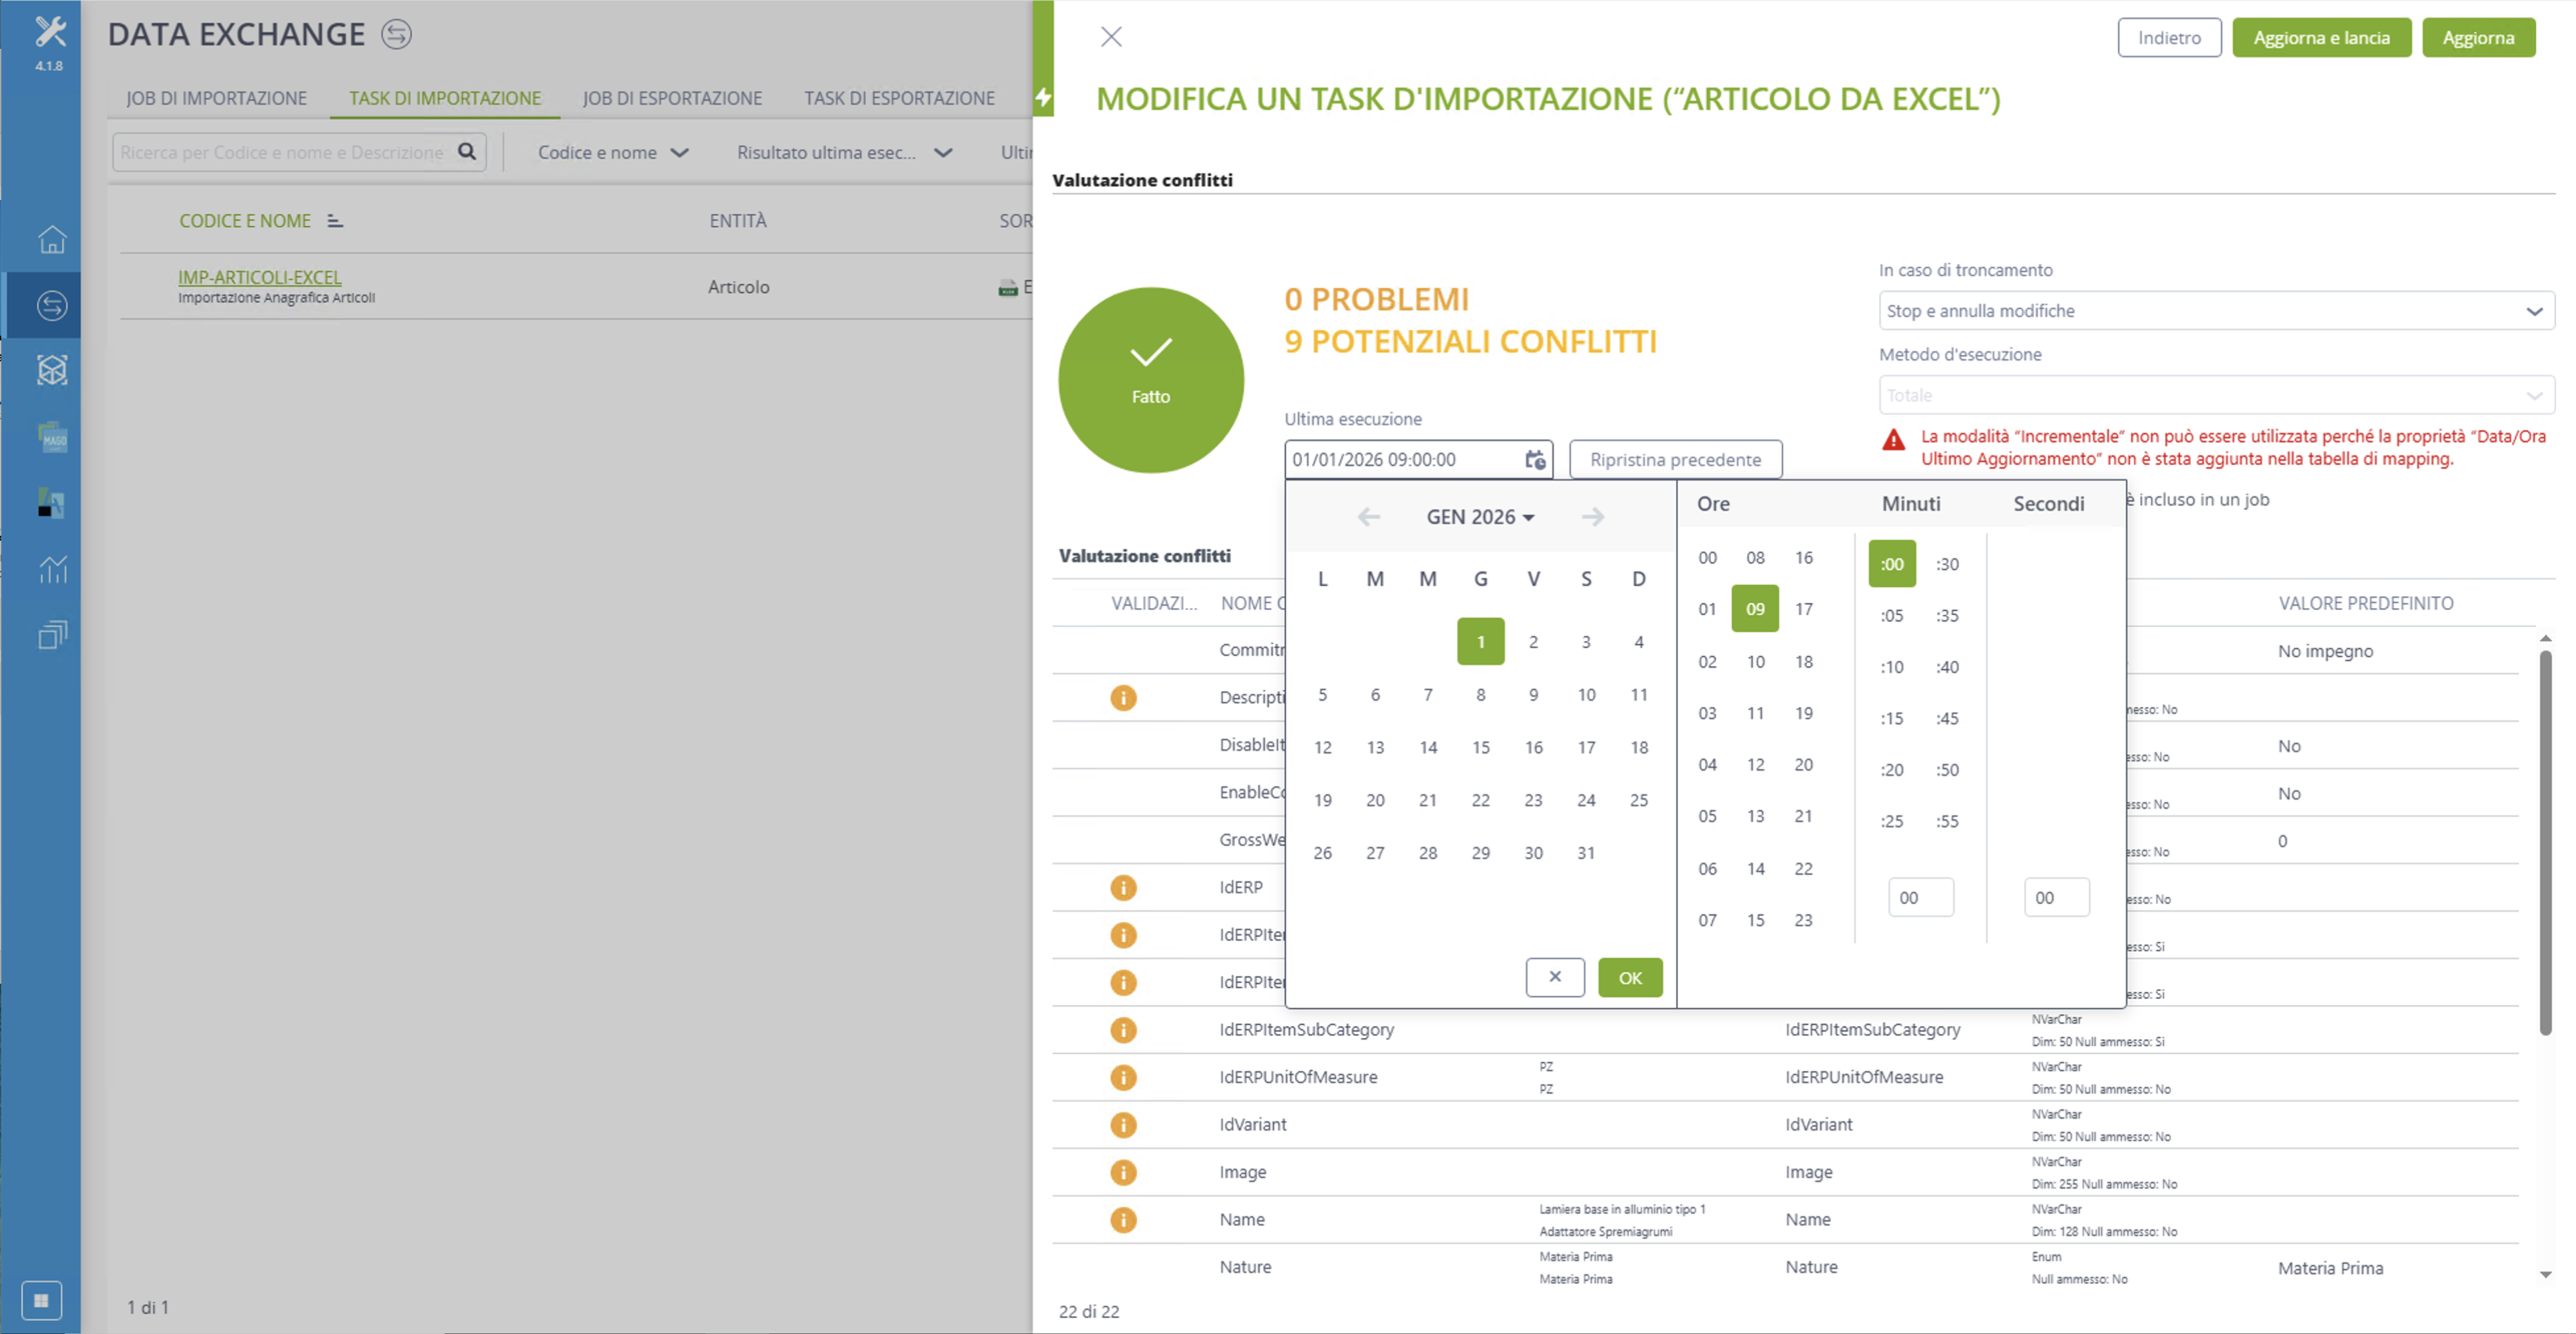Select hour 10 in Ore column

point(1755,662)
